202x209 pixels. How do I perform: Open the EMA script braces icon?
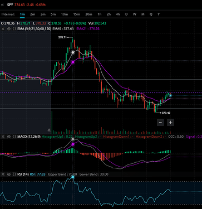[x=14, y=29]
